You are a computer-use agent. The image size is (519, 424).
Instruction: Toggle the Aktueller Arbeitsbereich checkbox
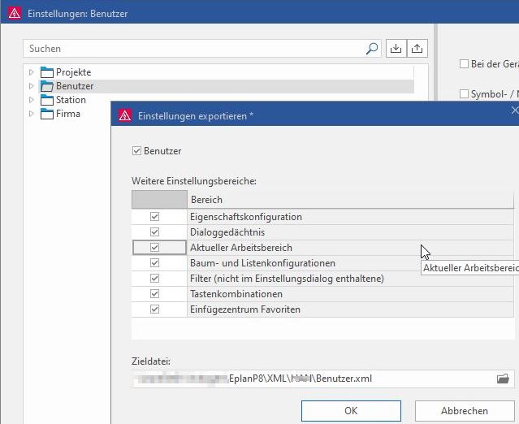[154, 247]
